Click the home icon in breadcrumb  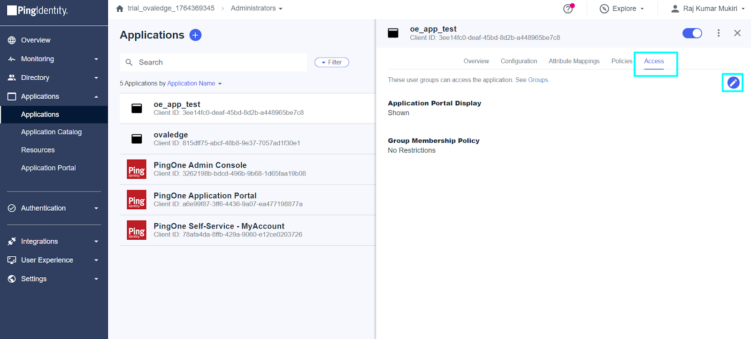(x=120, y=8)
